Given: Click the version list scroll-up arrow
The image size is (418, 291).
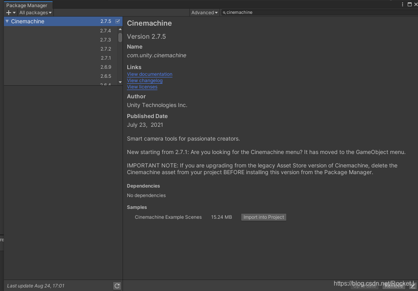Looking at the screenshot, I should [120, 29].
